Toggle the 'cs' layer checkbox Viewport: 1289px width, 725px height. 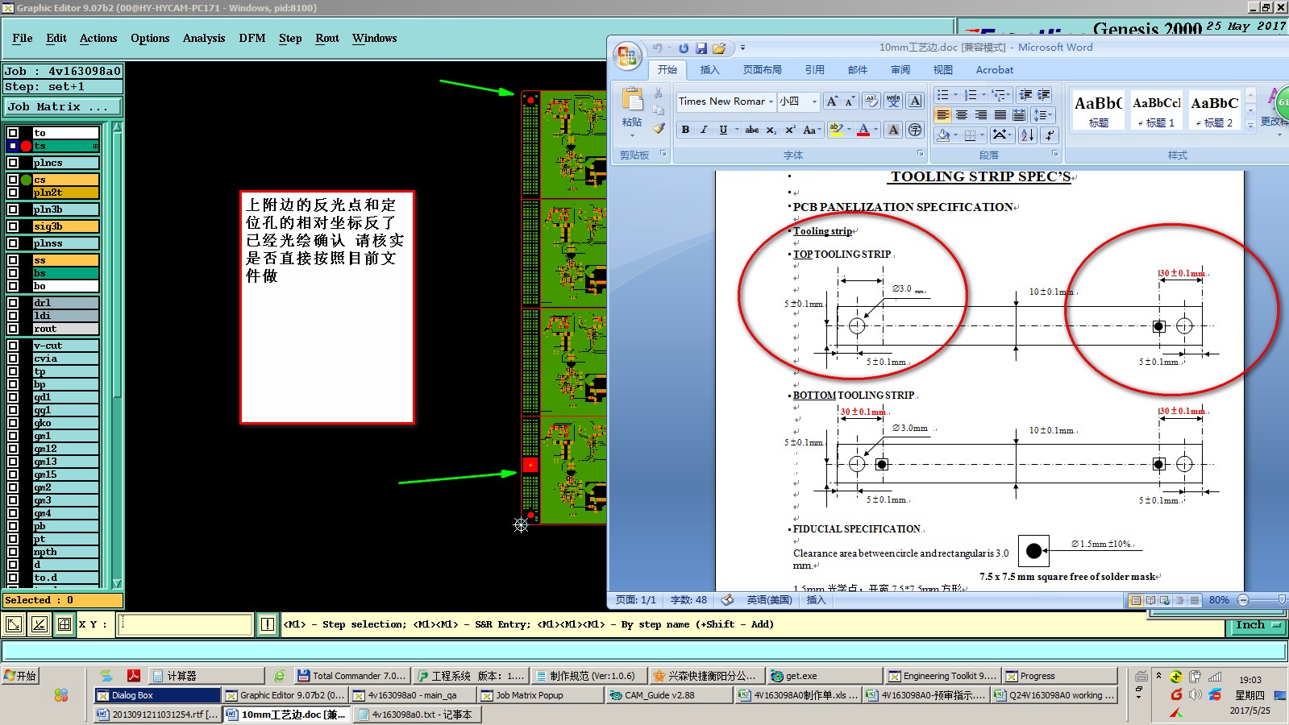pos(13,180)
